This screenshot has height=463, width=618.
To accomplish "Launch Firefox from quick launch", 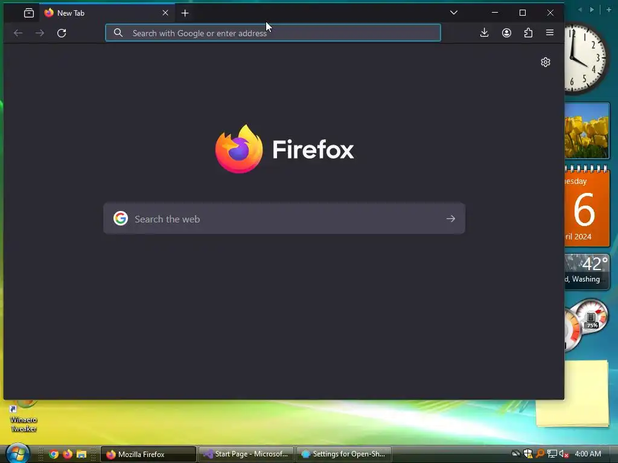I will click(x=68, y=454).
